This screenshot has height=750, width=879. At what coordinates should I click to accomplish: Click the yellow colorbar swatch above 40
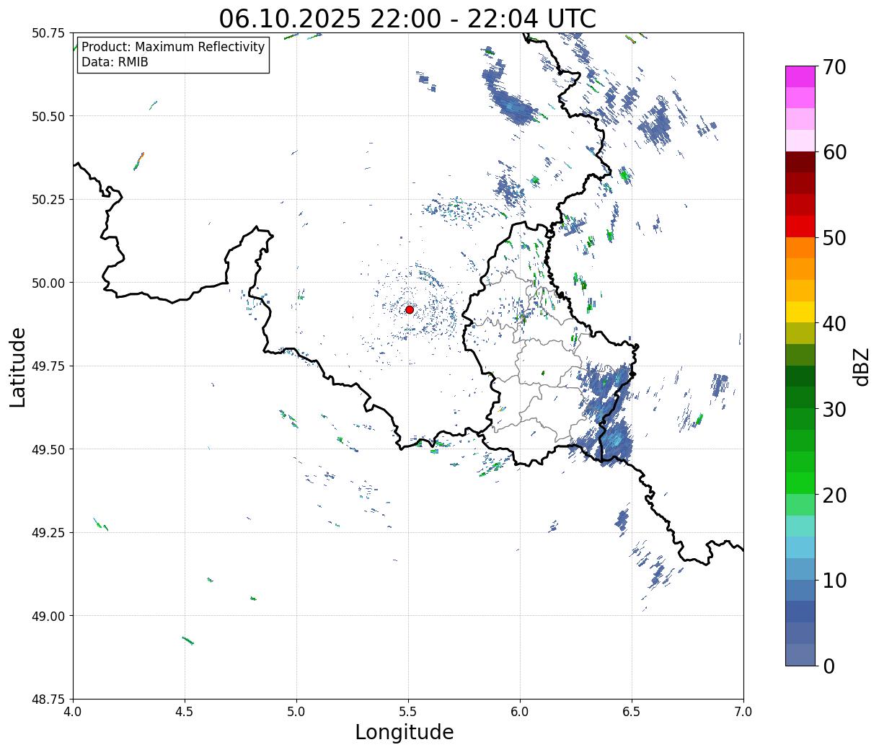[800, 312]
